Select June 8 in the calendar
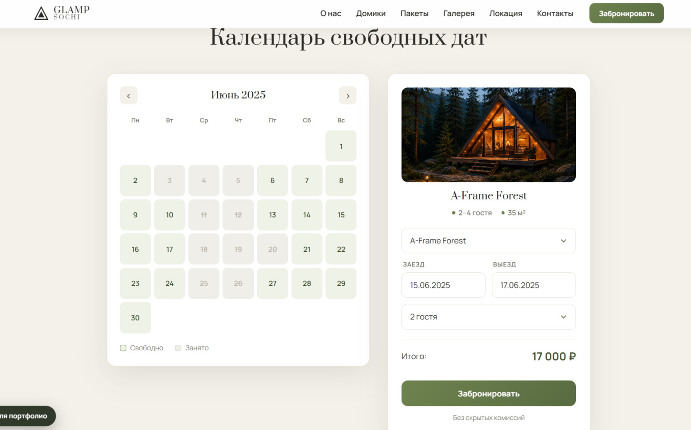 (341, 180)
